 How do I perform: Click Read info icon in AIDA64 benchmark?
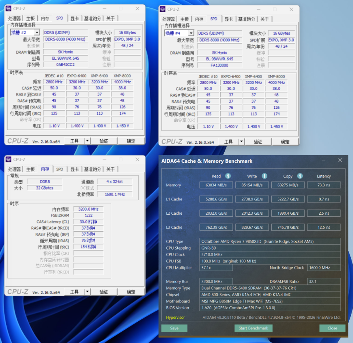pyautogui.click(x=228, y=176)
